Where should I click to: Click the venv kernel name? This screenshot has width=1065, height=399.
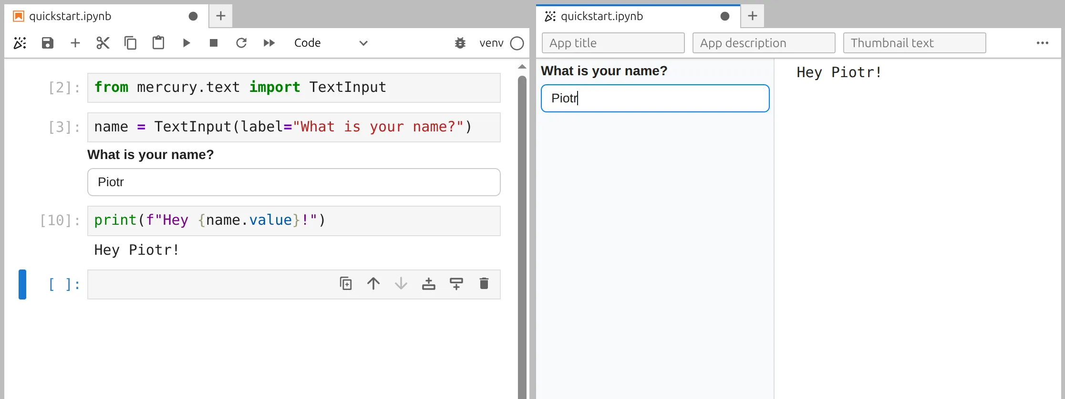[x=491, y=43]
